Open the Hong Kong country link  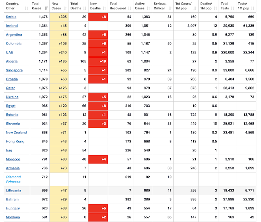tap(15, 141)
